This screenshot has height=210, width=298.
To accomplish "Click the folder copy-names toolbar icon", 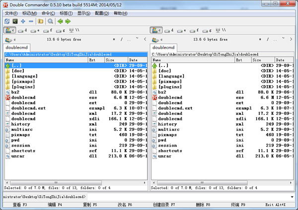I will (40, 21).
